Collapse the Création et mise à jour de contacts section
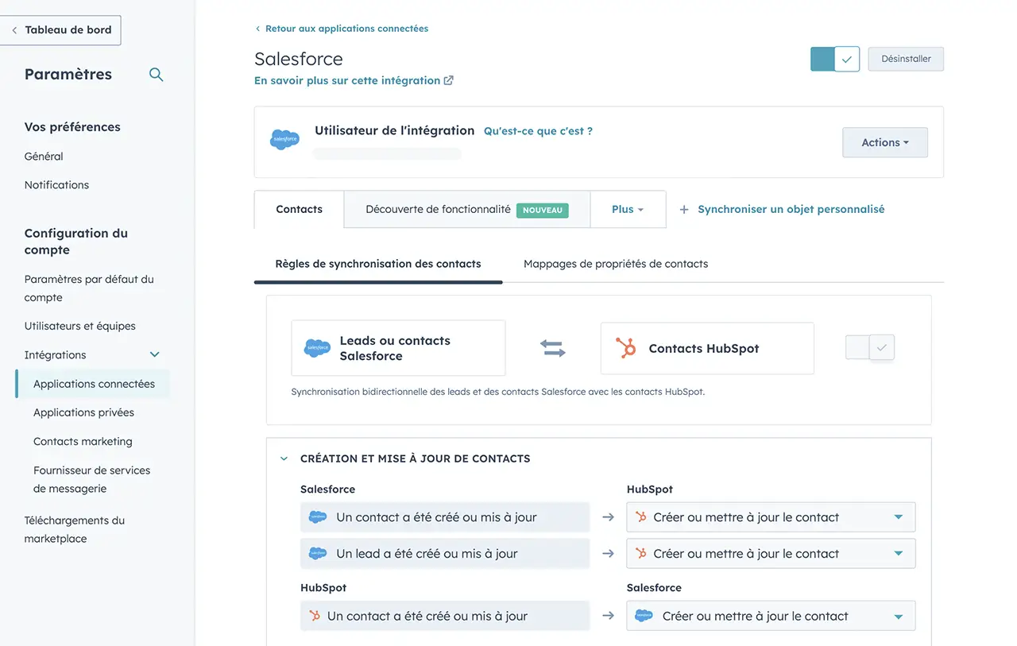1017x646 pixels. [284, 459]
